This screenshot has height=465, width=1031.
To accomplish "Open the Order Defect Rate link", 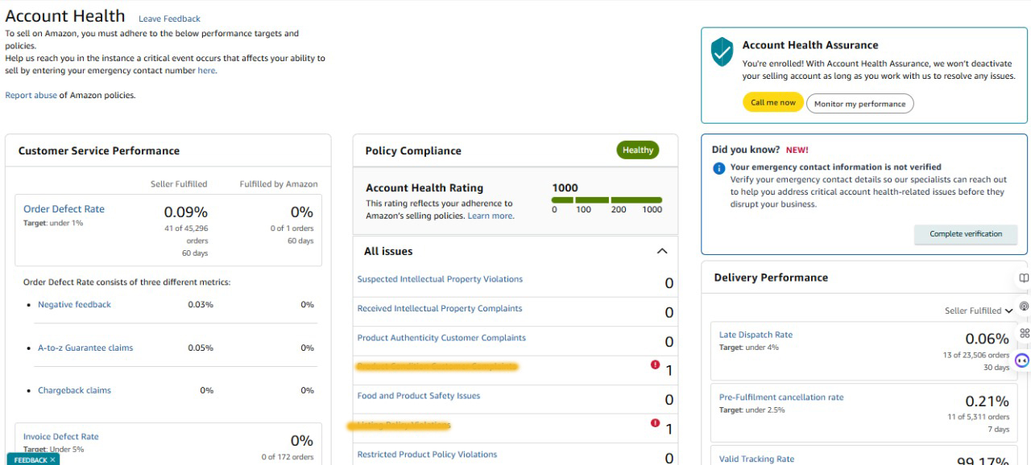I will [x=64, y=209].
